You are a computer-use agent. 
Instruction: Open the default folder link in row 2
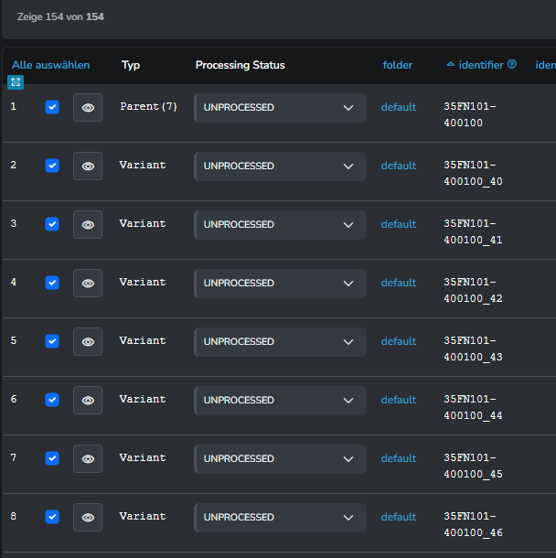click(x=399, y=166)
